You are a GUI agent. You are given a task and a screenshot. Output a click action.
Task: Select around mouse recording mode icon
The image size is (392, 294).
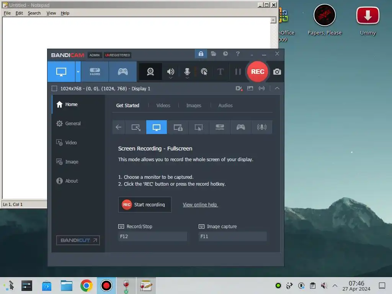pos(199,127)
